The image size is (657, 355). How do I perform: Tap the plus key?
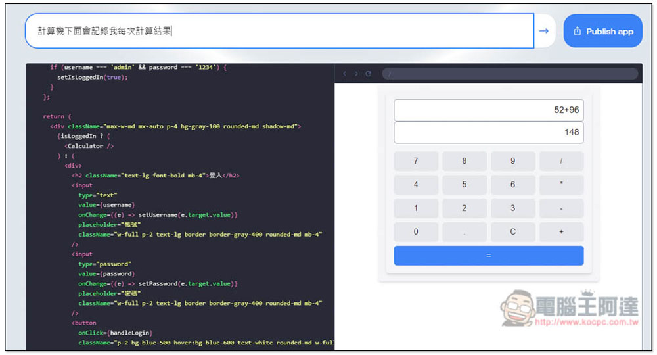(562, 232)
